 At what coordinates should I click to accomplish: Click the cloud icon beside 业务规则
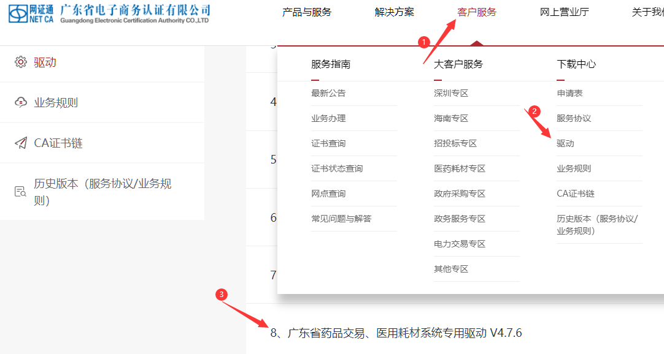tap(21, 102)
